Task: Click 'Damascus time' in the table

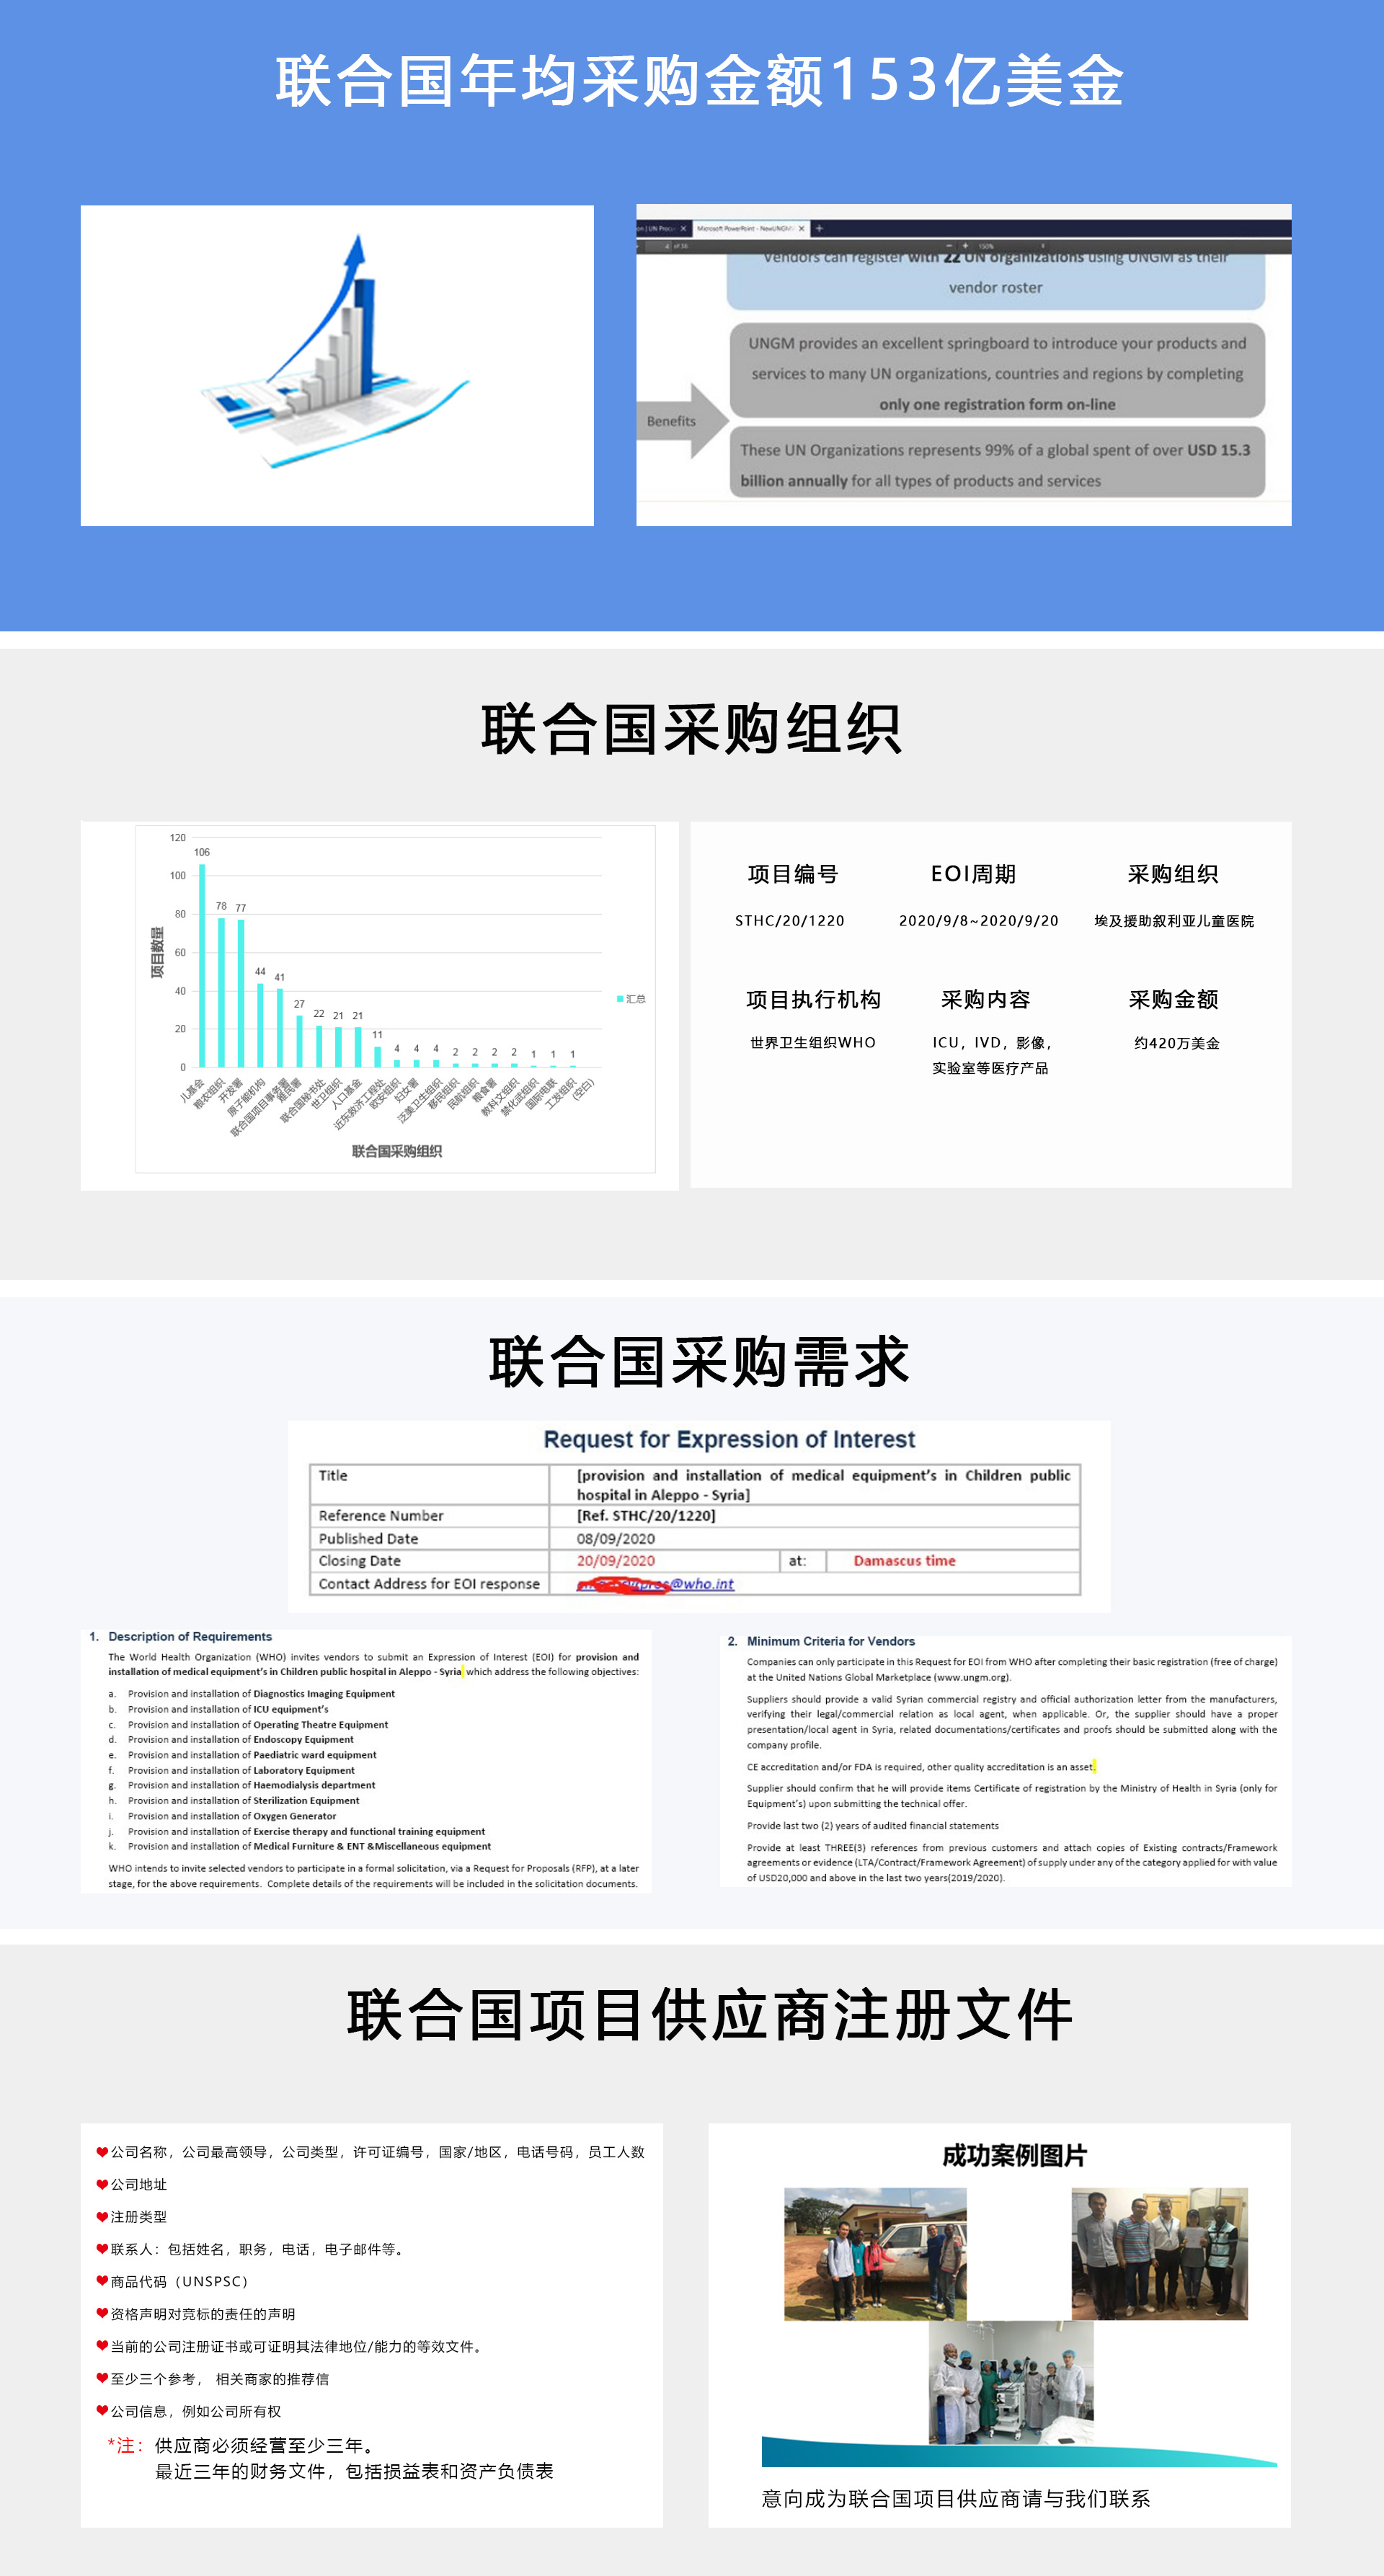Action: 904,1560
